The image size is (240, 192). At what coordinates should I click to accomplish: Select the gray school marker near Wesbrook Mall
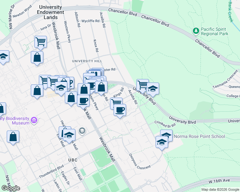[x=82, y=131]
